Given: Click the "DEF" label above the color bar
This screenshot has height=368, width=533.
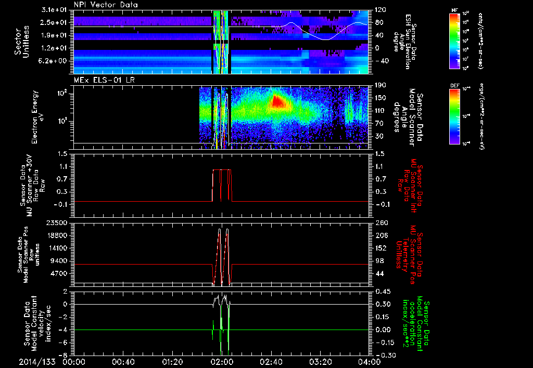Looking at the screenshot, I should click(x=455, y=86).
